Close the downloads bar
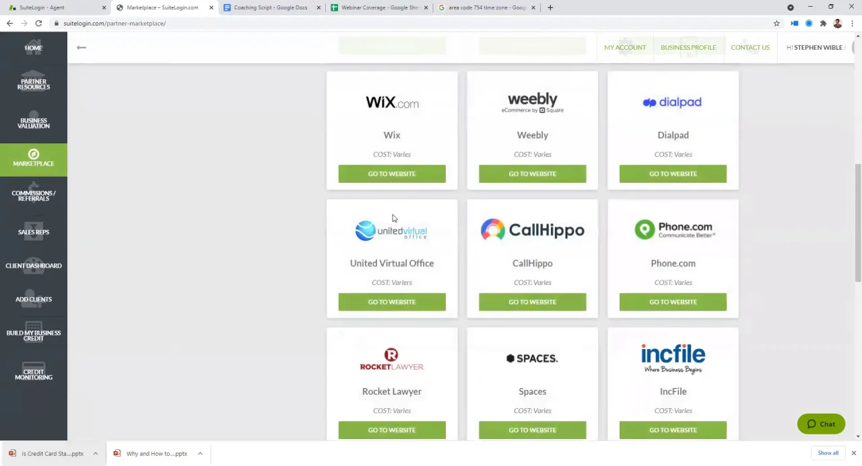 coord(853,453)
